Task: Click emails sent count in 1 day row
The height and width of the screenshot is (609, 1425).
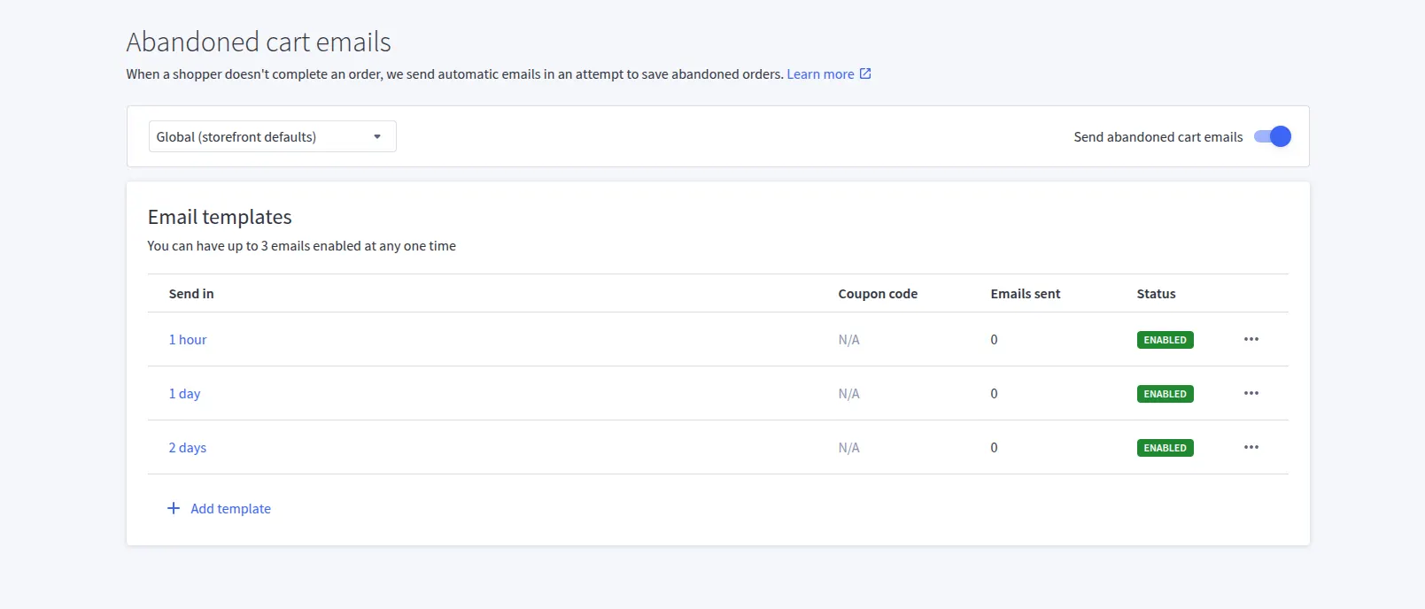Action: [x=994, y=394]
